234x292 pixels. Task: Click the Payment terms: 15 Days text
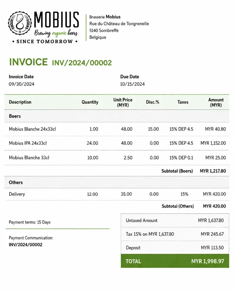coord(30,222)
